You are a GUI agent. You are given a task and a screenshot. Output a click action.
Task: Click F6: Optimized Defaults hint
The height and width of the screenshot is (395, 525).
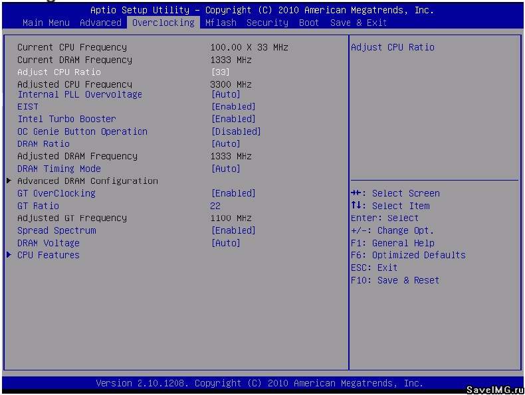coord(408,255)
